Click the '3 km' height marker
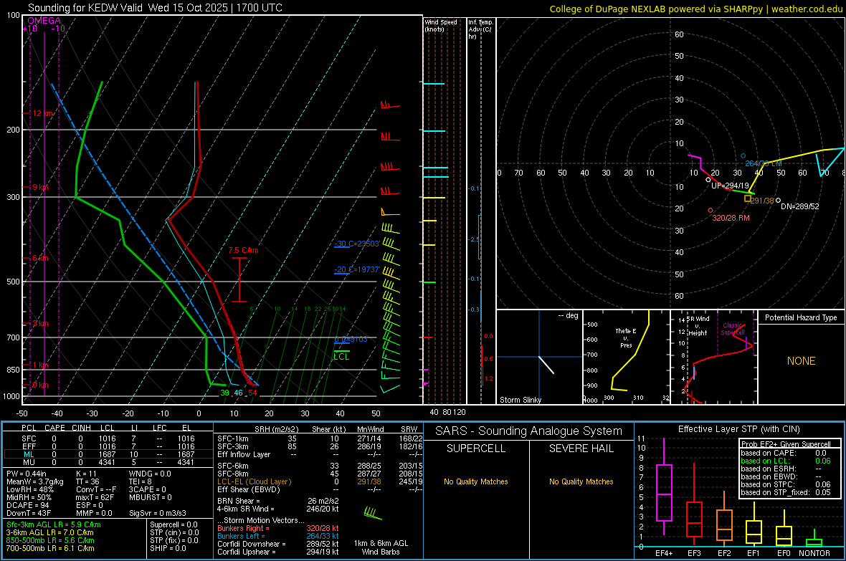Viewport: 846px width, 561px height. click(40, 324)
